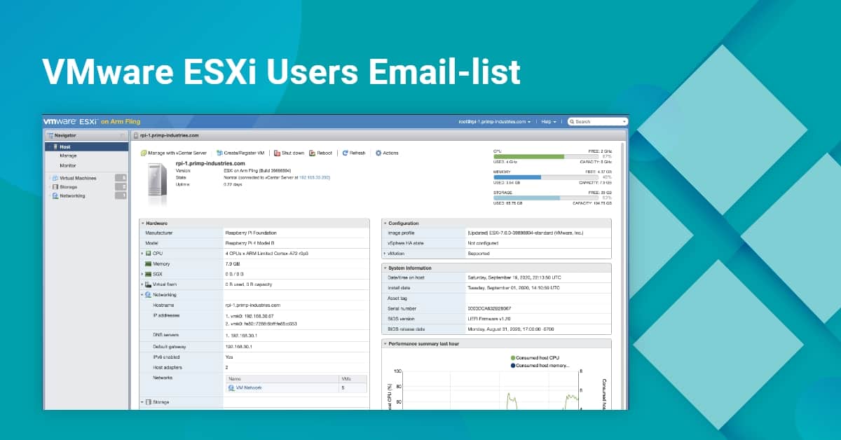The height and width of the screenshot is (440, 841).
Task: Click the magnifier icon in Search box
Action: 572,121
